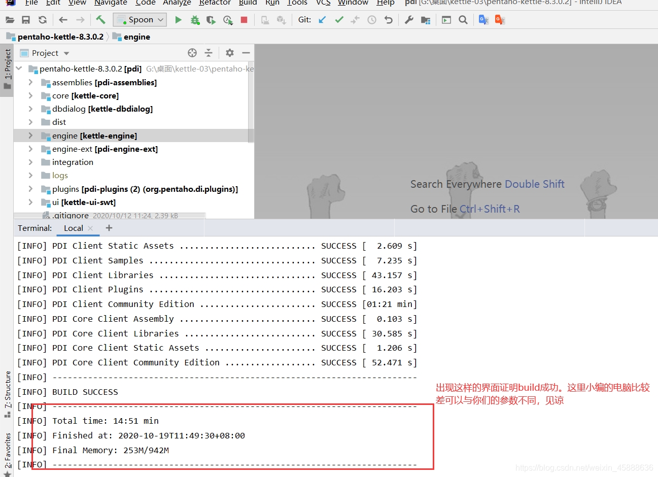Open the Tools menu
This screenshot has width=658, height=477.
tap(297, 3)
